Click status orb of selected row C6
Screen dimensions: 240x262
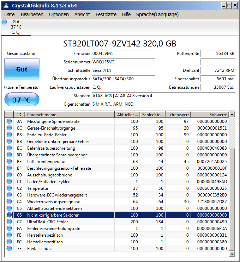9,215
